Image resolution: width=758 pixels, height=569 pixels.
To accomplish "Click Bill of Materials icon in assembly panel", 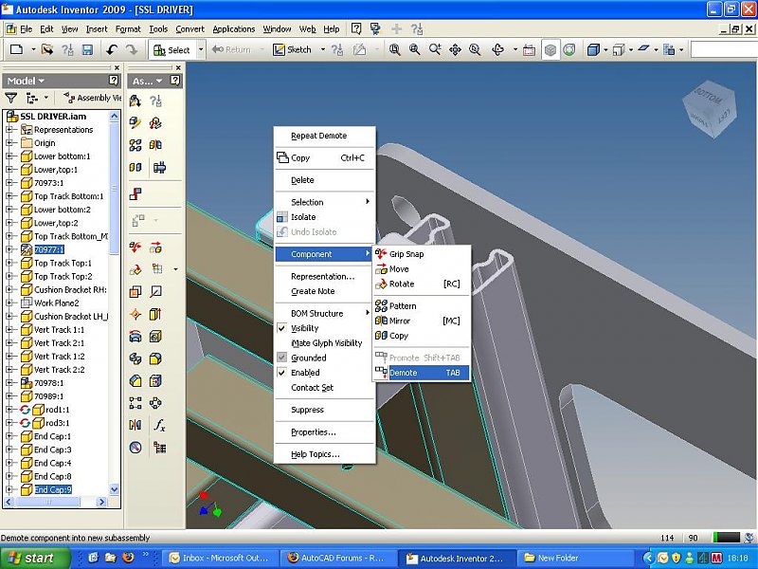I will (159, 448).
